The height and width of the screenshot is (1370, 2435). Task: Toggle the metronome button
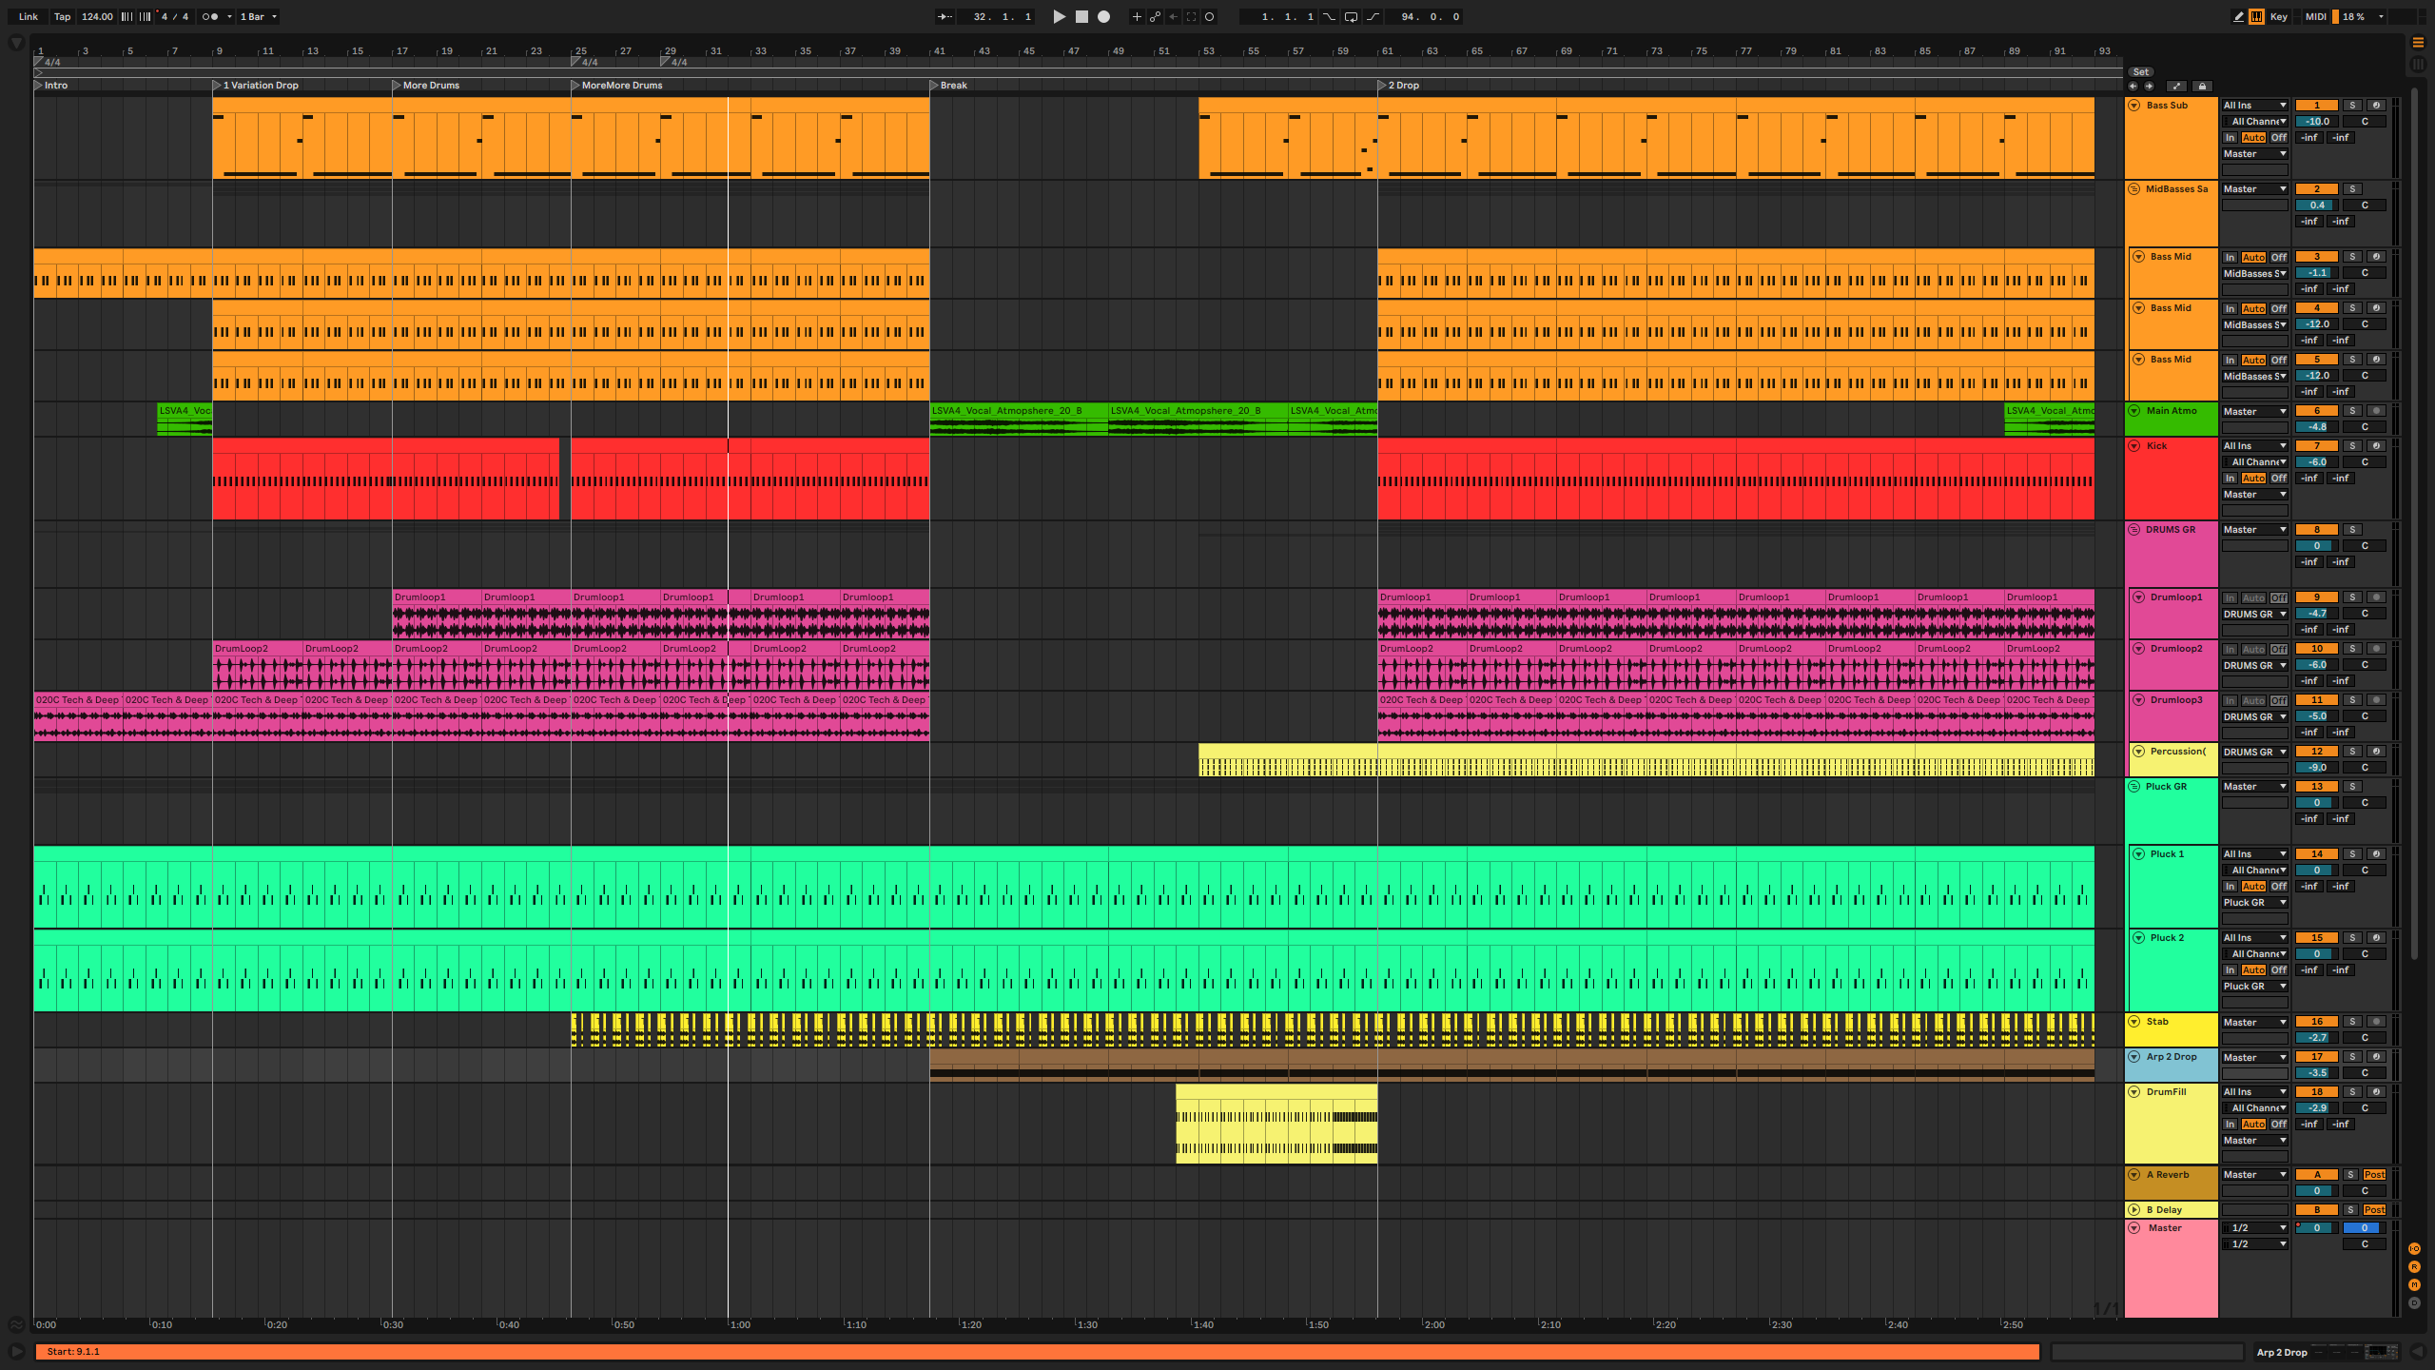tap(210, 16)
